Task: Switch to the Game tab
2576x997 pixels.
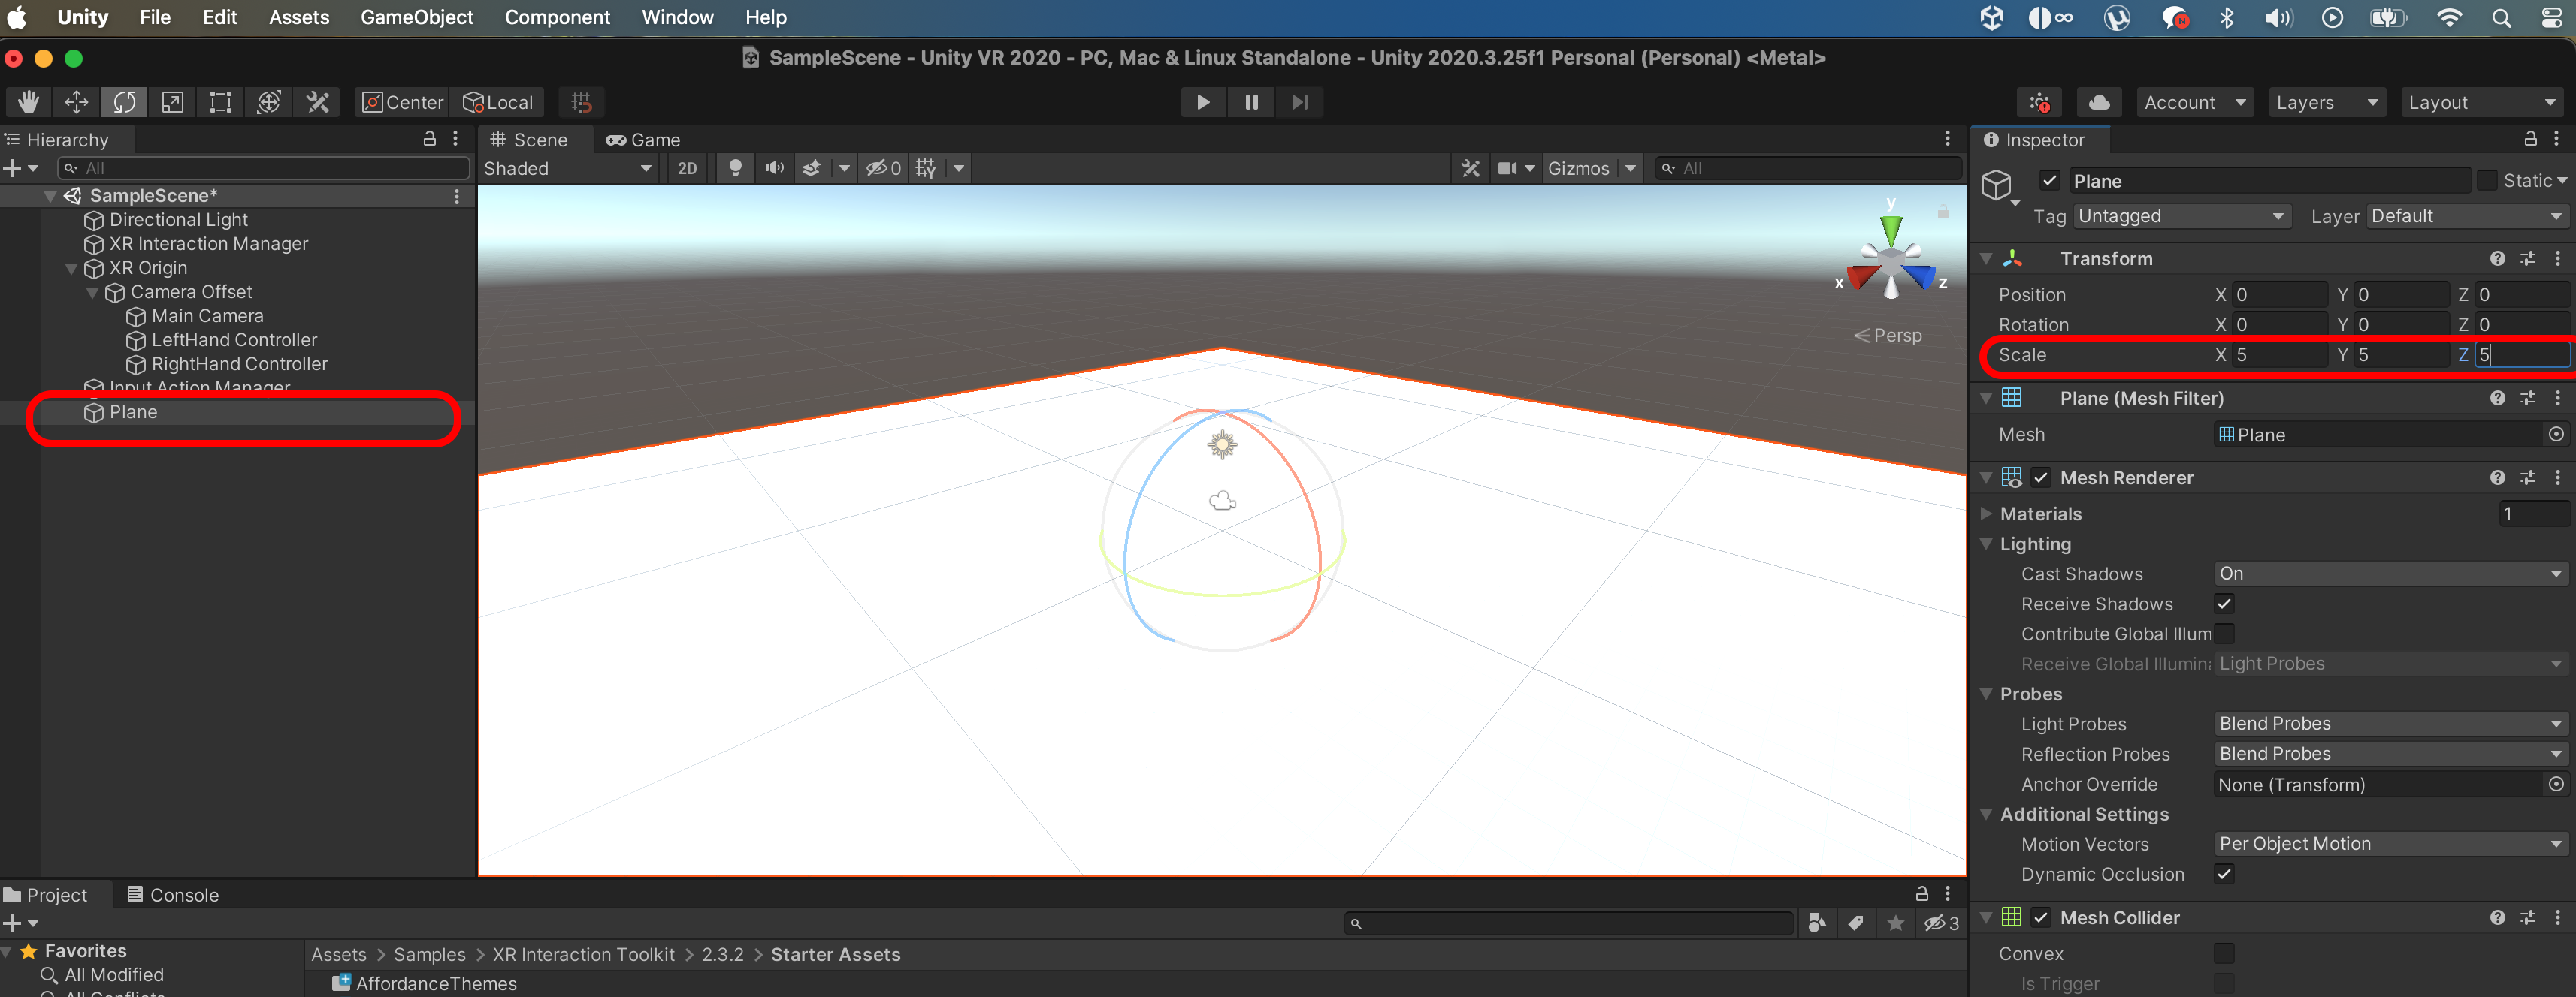Action: 644,140
